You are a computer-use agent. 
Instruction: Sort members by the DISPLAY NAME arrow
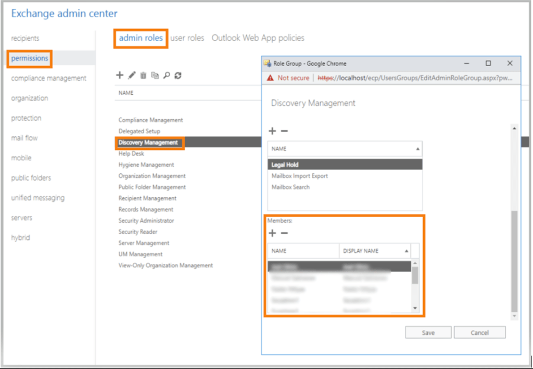406,251
